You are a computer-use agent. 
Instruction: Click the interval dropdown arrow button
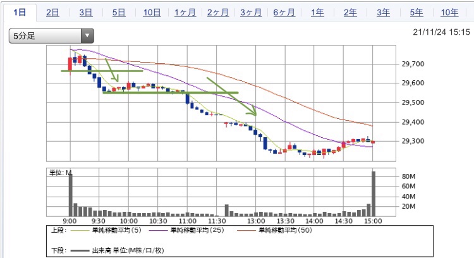pyautogui.click(x=87, y=36)
